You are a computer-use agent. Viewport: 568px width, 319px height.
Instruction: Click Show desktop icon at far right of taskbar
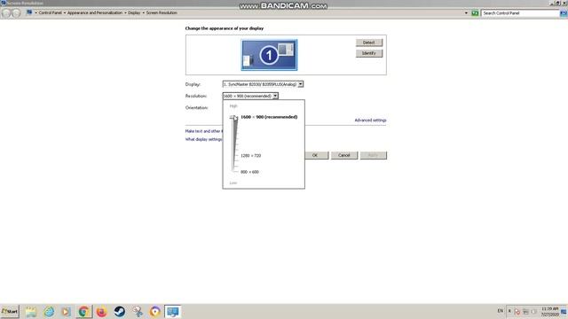pyautogui.click(x=564, y=311)
